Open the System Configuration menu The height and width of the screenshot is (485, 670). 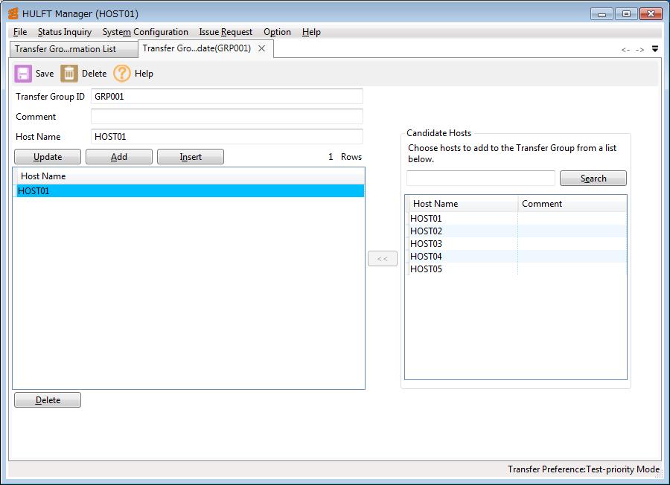[x=145, y=32]
